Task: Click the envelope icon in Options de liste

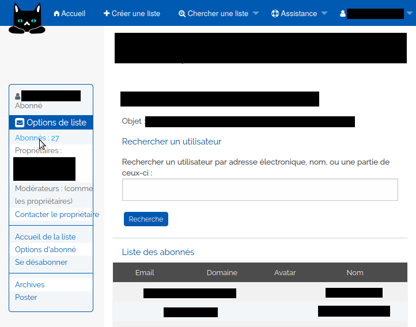Action: tap(20, 123)
